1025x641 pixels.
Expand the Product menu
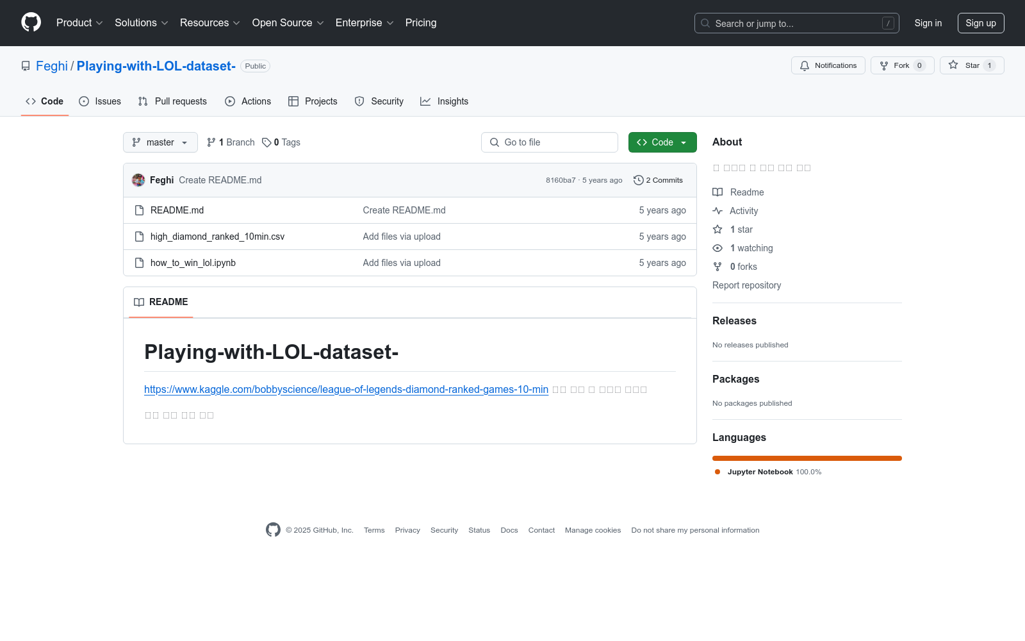pyautogui.click(x=79, y=22)
